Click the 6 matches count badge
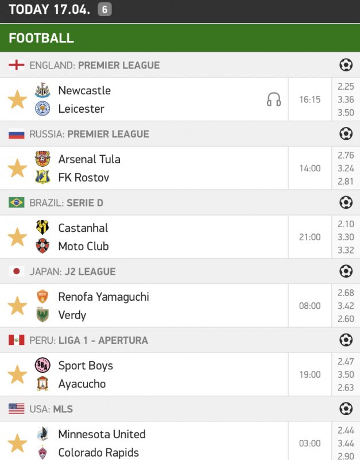 coord(104,9)
